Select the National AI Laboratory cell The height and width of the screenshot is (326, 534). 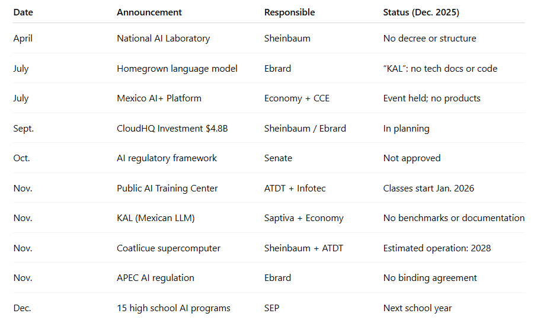coord(163,39)
